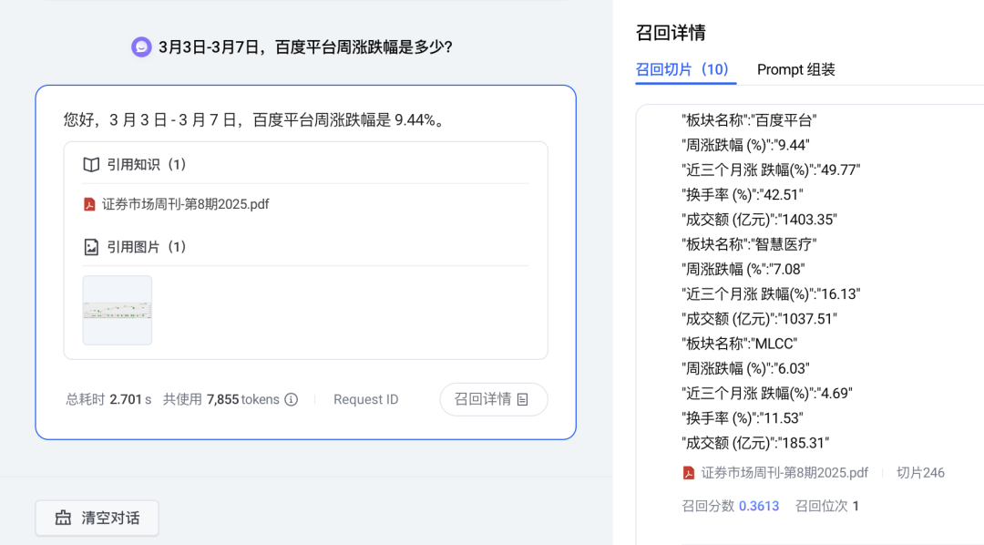Click the "成交额 (亿元)":"1037.51" line
The width and height of the screenshot is (984, 545).
[759, 318]
